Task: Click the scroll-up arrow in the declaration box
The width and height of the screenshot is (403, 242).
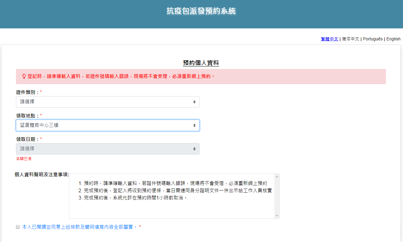Action: (277, 177)
